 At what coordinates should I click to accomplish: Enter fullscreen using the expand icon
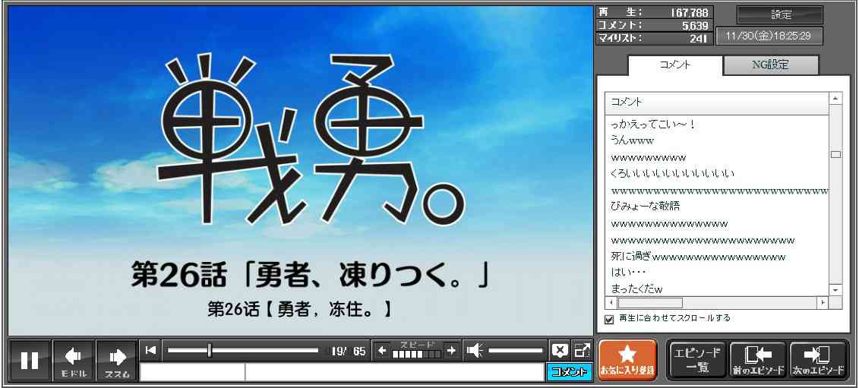[x=583, y=350]
